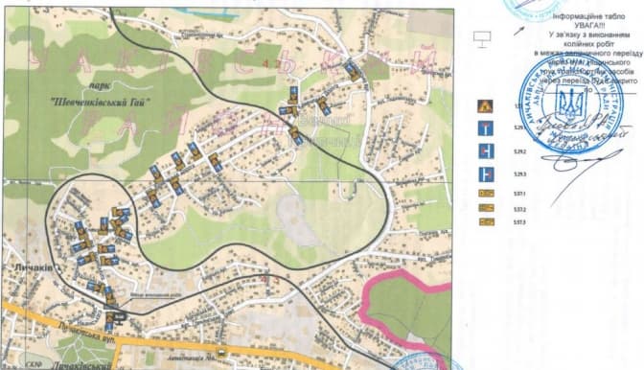Viewport: 644px width, 370px height.
Task: Select the legend icon labeled 5.29.3
Action: [486, 174]
